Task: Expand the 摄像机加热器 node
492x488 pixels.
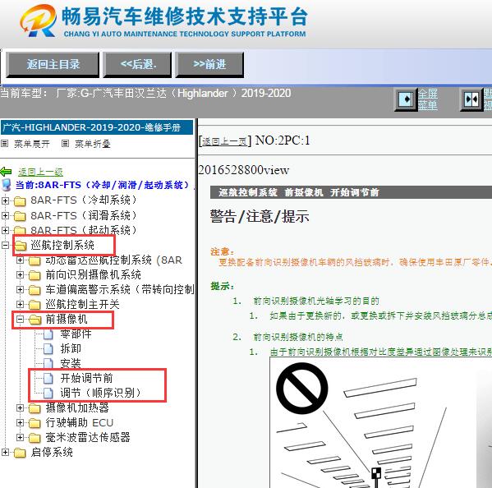Action: [x=20, y=407]
